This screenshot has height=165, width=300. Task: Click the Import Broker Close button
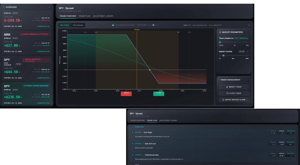click(234, 100)
